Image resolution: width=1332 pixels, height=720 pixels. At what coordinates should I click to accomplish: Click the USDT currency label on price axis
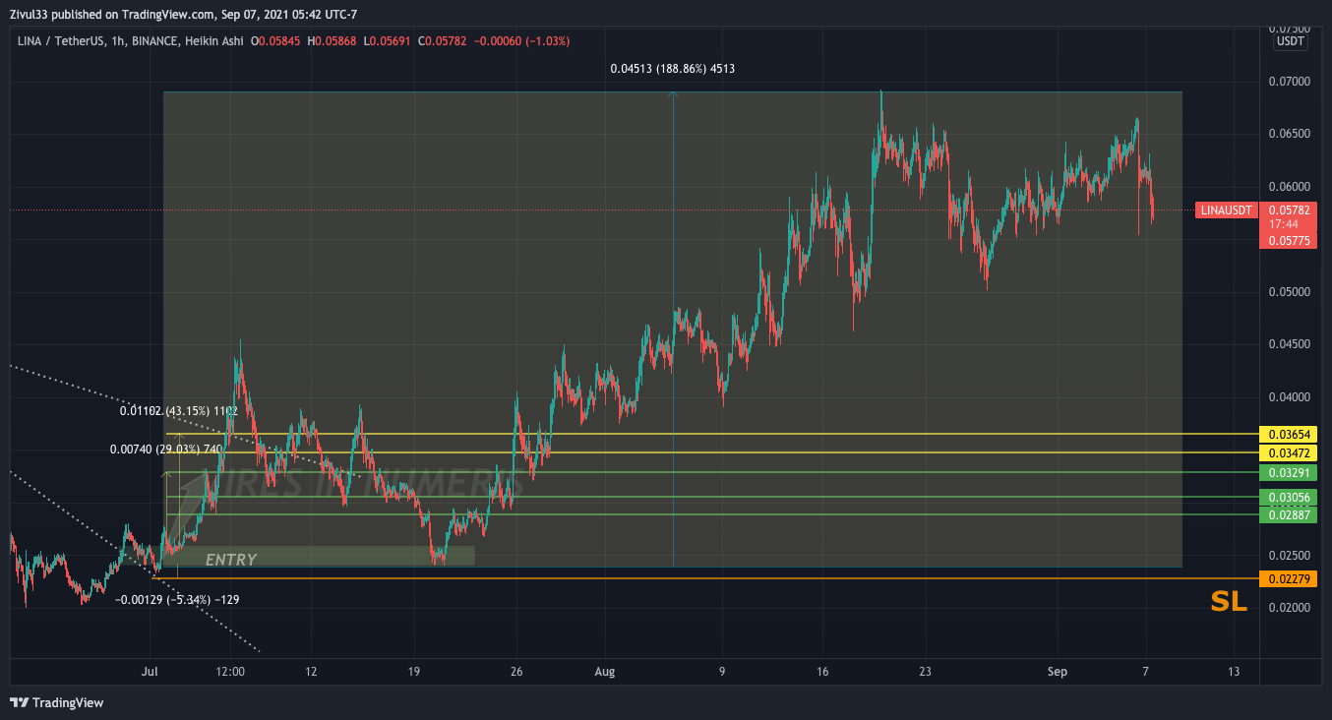point(1290,41)
